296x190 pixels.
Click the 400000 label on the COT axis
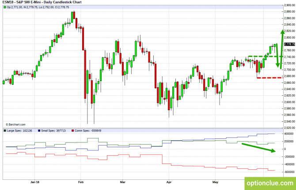[x=289, y=134]
